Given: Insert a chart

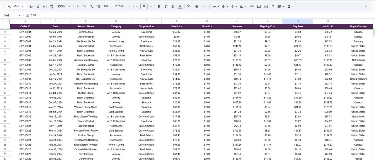Looking at the screenshot, I should click(266, 6).
